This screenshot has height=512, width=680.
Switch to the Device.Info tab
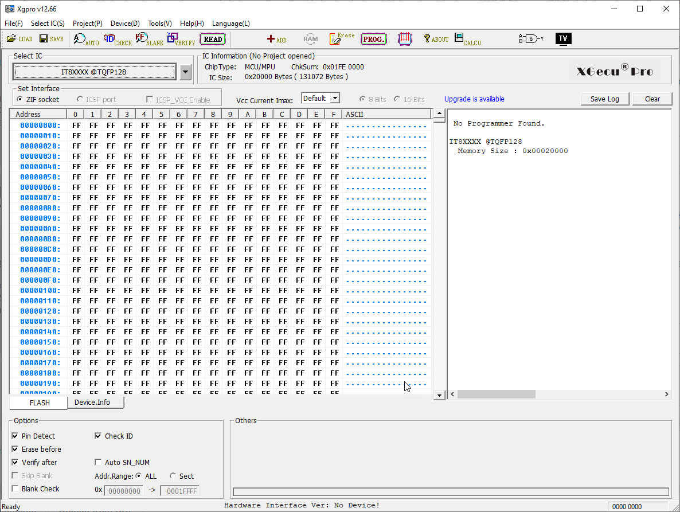(x=92, y=402)
